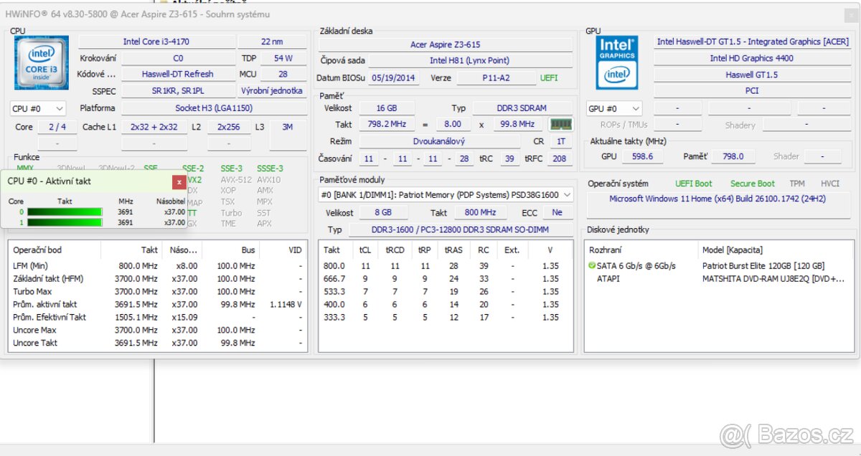Click the Intel Graphics GPU logo
The width and height of the screenshot is (861, 456).
point(617,62)
